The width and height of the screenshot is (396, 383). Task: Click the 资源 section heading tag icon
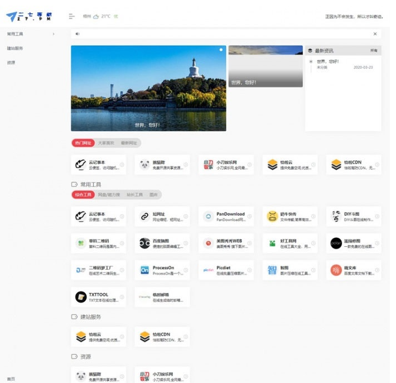point(74,356)
